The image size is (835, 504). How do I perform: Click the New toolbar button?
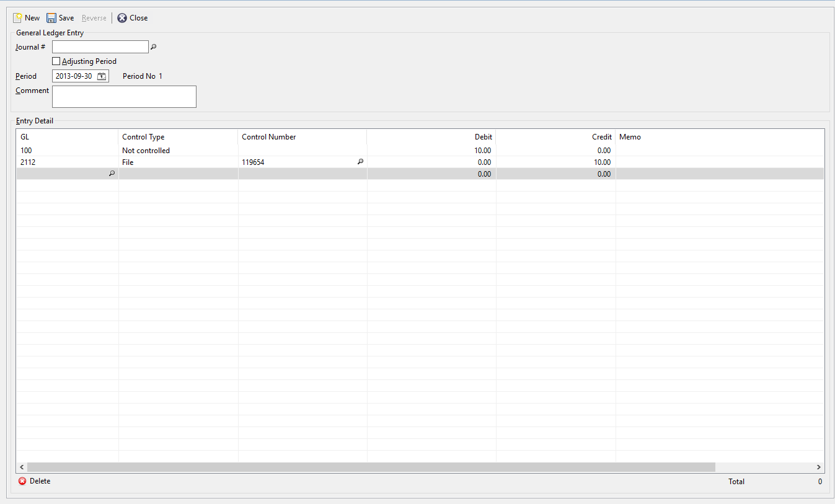pos(26,18)
